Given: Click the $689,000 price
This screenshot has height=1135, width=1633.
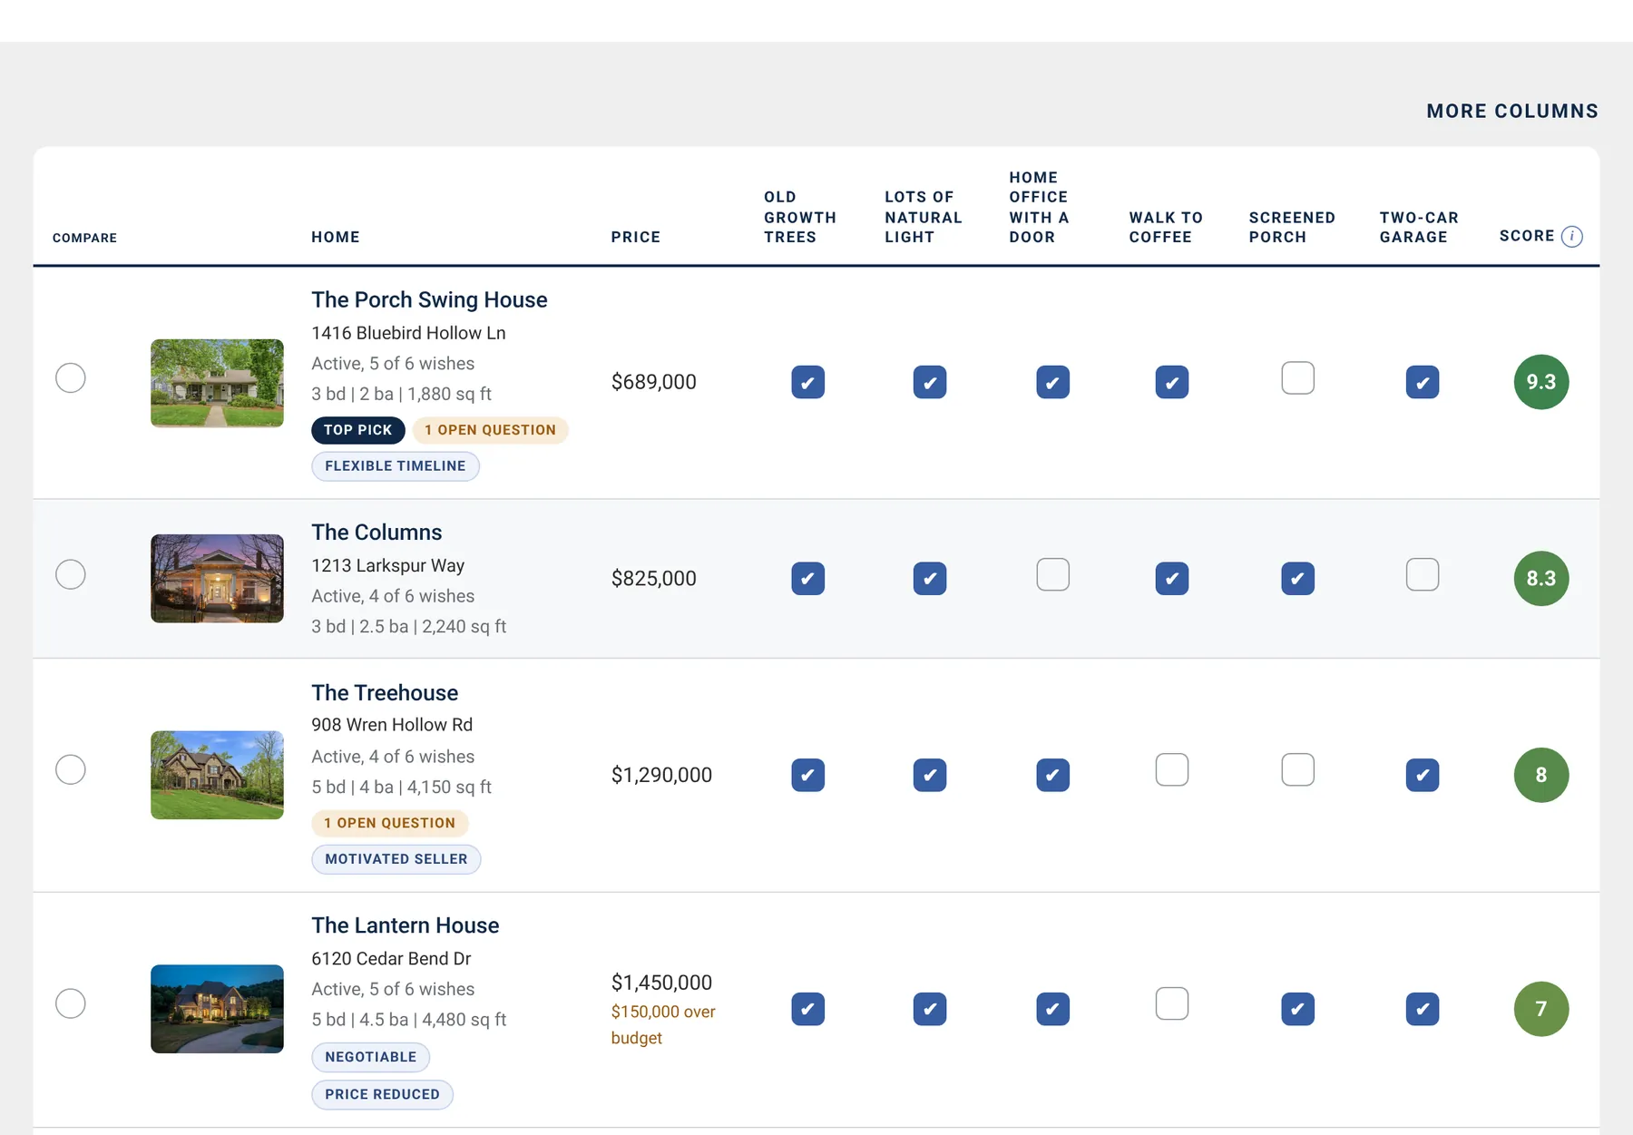Looking at the screenshot, I should pos(654,382).
